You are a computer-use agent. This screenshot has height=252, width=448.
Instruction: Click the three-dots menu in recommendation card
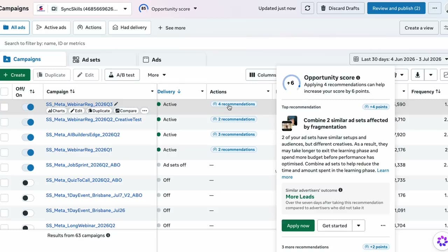click(383, 226)
